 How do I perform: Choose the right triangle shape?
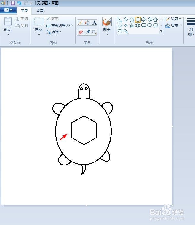click(120, 20)
